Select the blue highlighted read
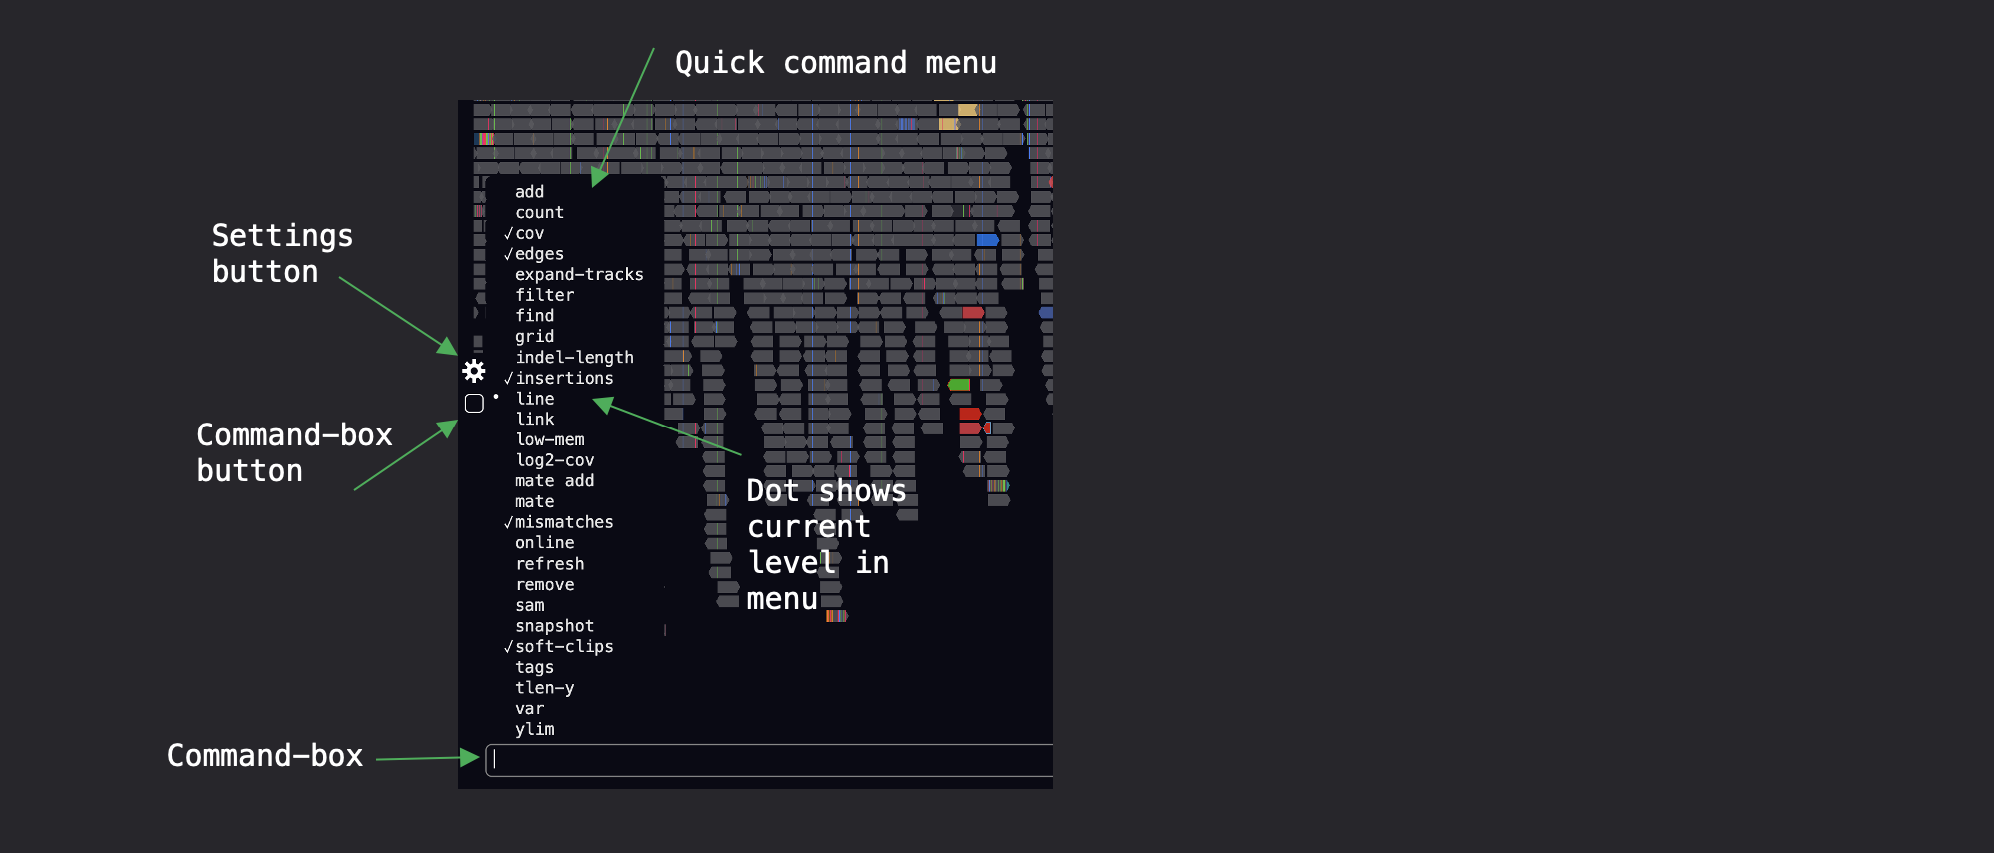This screenshot has width=1994, height=853. pos(987,240)
